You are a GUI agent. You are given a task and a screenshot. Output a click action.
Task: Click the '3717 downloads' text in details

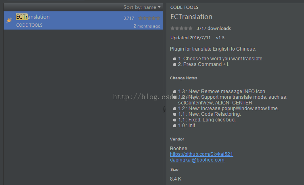click(x=214, y=28)
